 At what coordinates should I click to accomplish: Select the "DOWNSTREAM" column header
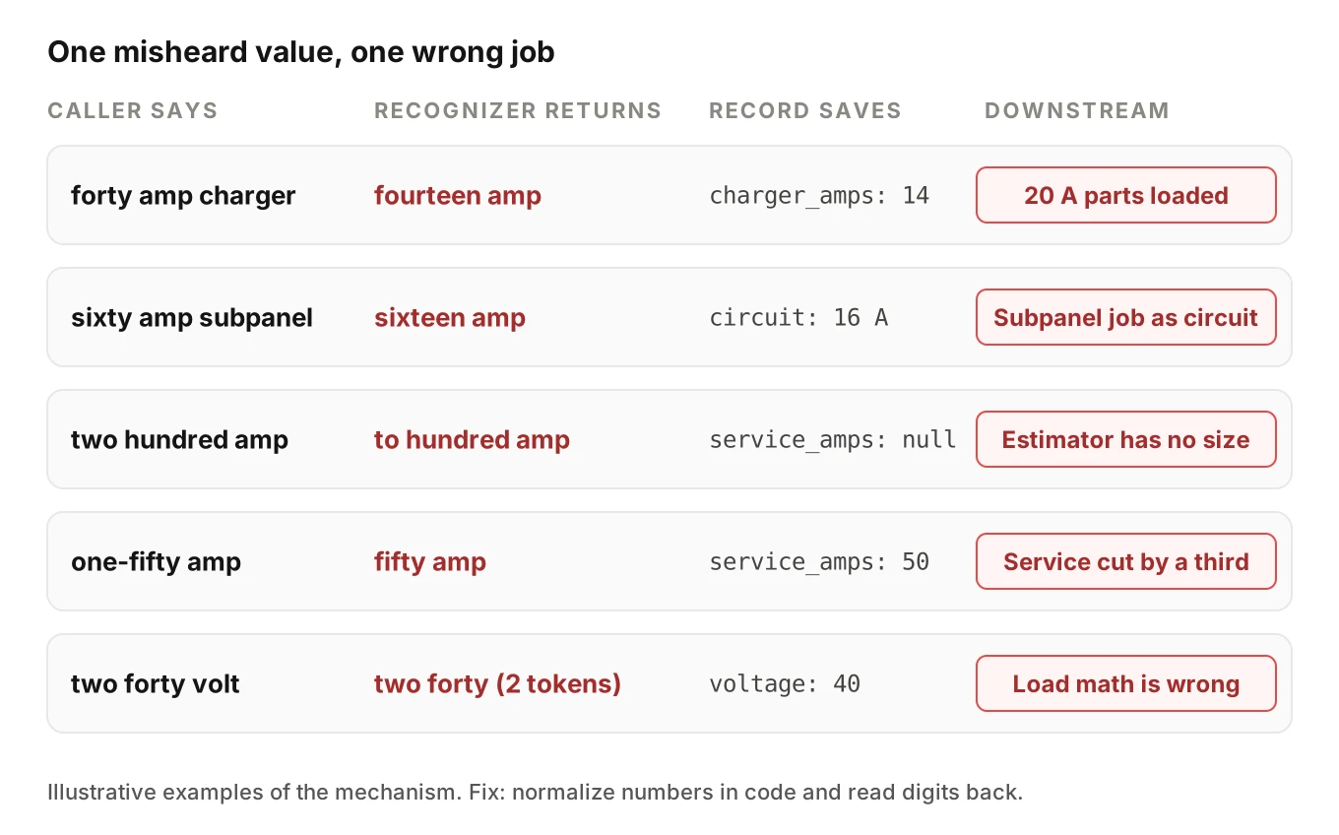[1077, 110]
